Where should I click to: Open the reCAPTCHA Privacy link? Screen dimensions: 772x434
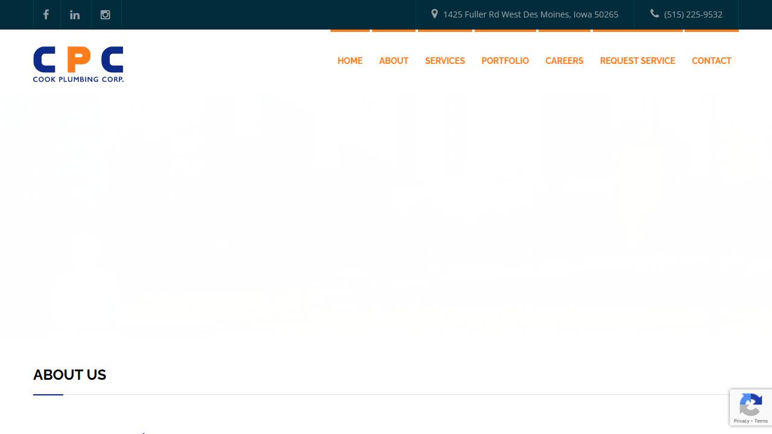(x=741, y=421)
